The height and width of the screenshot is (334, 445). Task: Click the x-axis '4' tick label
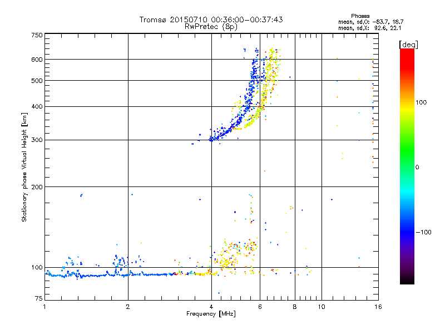pyautogui.click(x=211, y=307)
